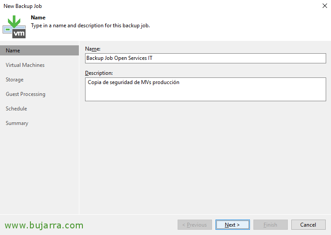Select the Name step in sidebar

pyautogui.click(x=40, y=51)
